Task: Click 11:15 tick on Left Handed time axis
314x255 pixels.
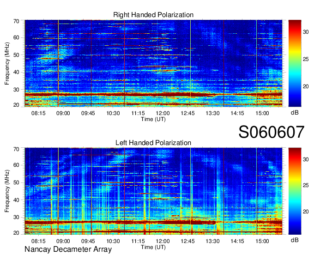Action: tap(138, 241)
